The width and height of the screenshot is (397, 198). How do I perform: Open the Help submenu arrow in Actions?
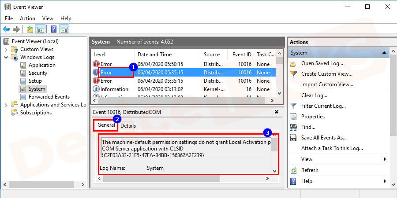click(385, 181)
